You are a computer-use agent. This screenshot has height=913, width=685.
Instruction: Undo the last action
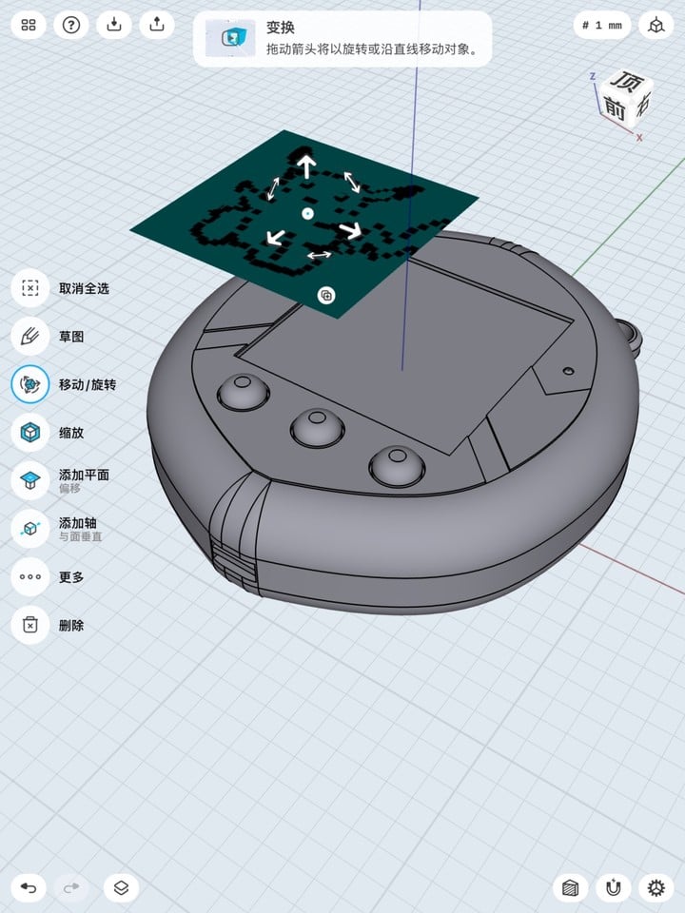click(x=28, y=888)
